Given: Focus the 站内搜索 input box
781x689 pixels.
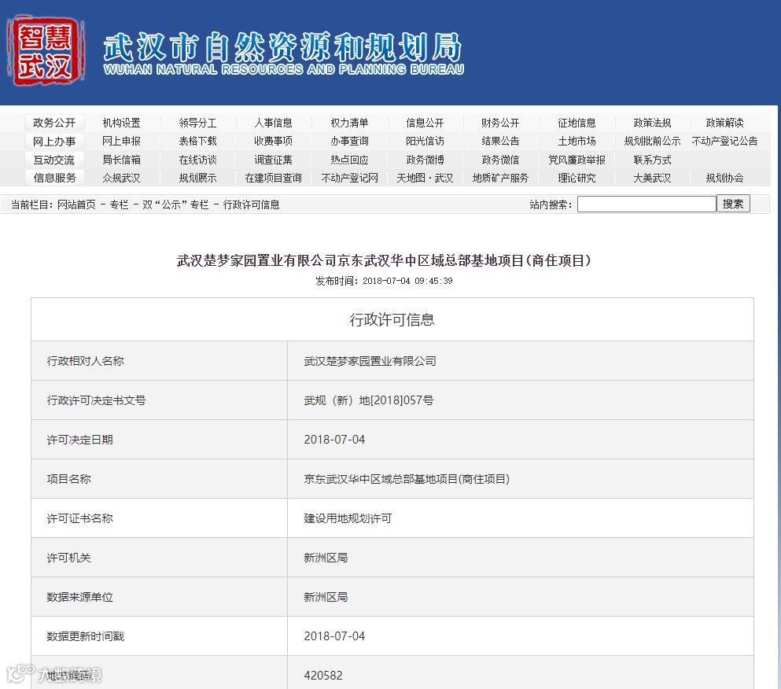Looking at the screenshot, I should click(x=647, y=204).
